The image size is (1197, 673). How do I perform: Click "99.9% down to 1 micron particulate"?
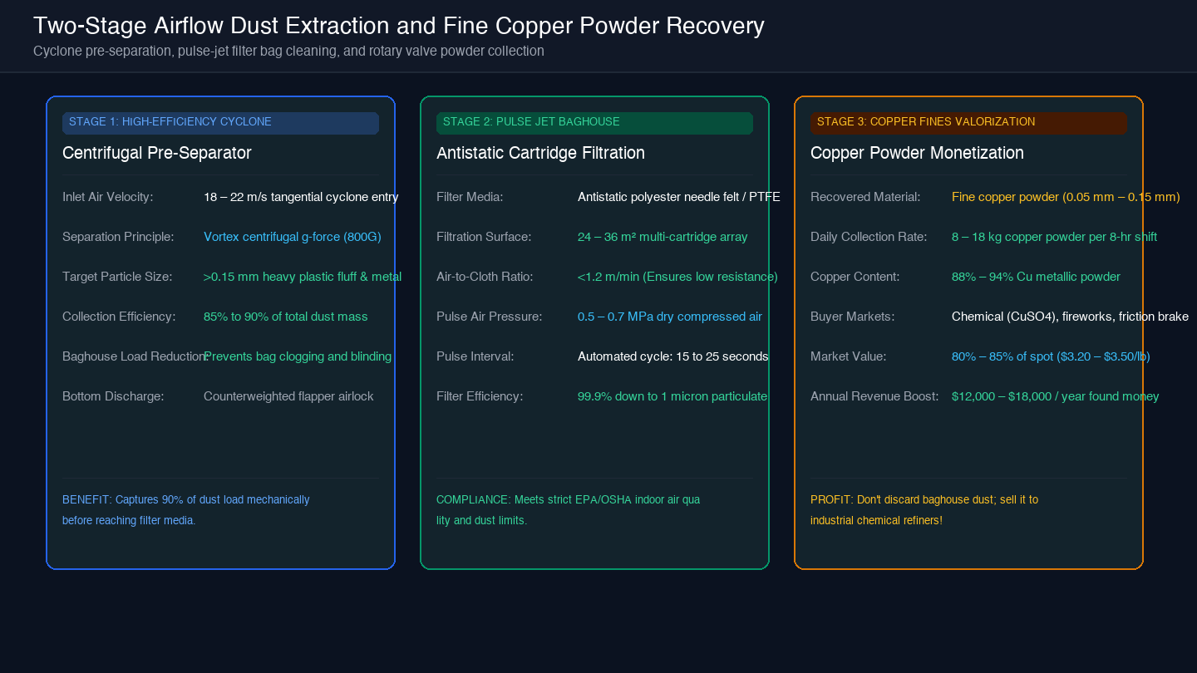coord(672,396)
